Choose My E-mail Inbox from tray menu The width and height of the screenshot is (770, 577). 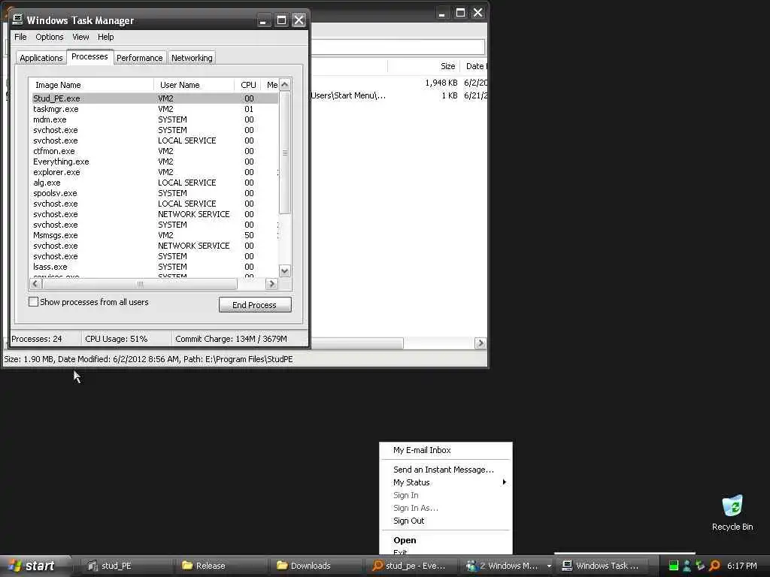coord(446,450)
